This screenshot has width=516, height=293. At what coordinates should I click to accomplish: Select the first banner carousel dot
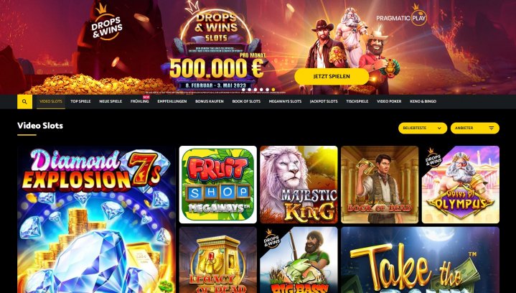(x=243, y=90)
